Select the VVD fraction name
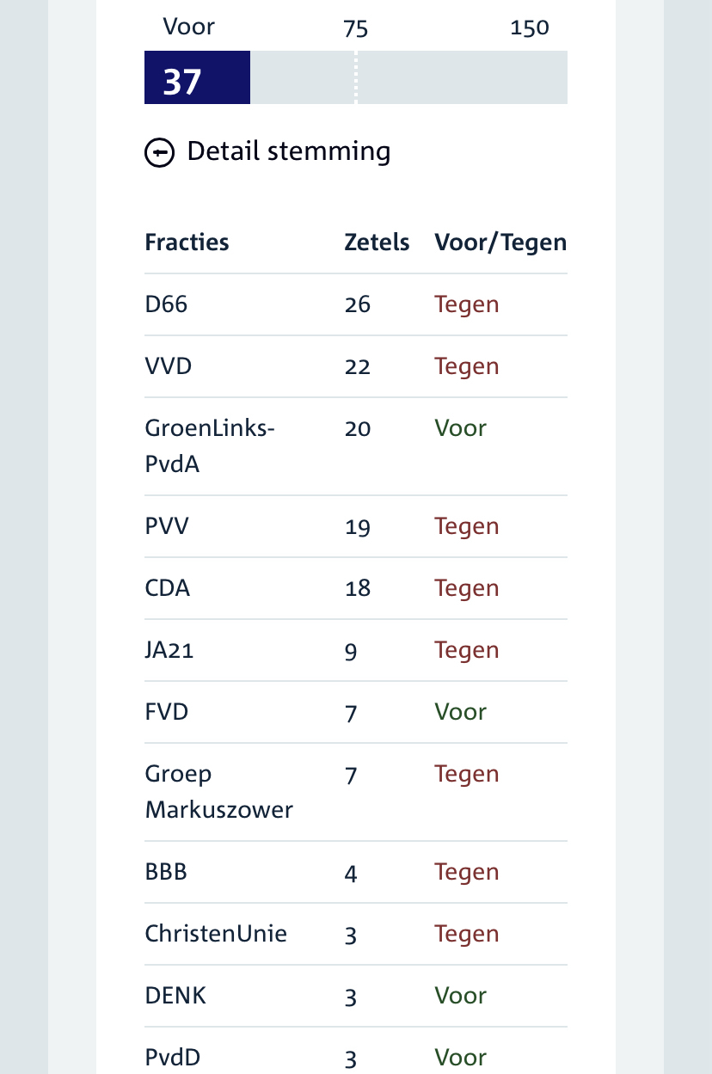This screenshot has width=712, height=1074. click(x=169, y=366)
